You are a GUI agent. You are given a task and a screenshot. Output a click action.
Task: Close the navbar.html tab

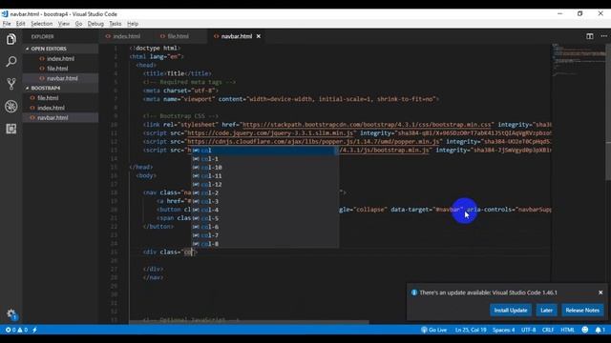click(259, 36)
